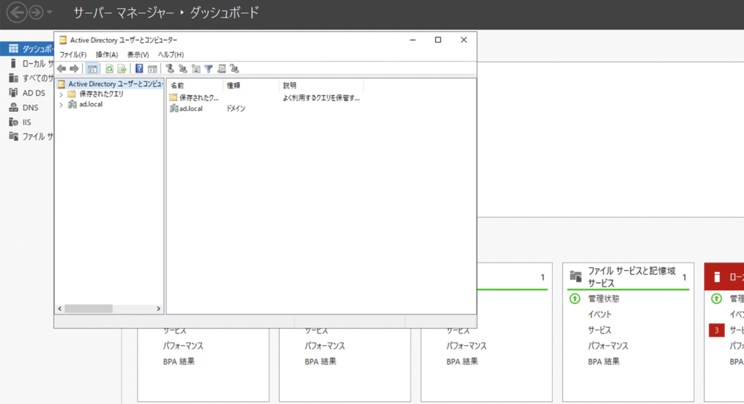Image resolution: width=744 pixels, height=404 pixels.
Task: Open イベント in the file services tile
Action: (x=599, y=315)
